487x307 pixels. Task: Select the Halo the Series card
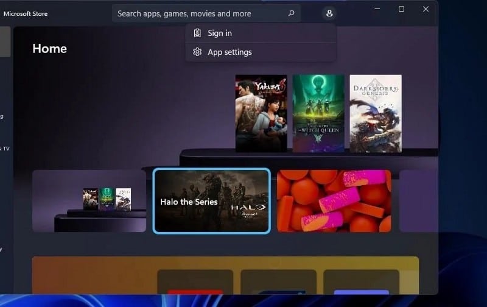click(x=211, y=201)
